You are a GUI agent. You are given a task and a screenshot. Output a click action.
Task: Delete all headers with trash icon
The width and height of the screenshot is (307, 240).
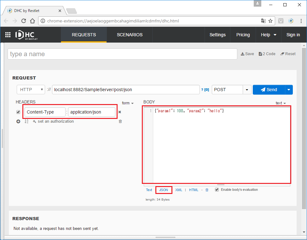coord(120,121)
